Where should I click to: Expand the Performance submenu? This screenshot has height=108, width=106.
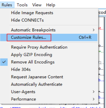pyautogui.click(x=49, y=99)
